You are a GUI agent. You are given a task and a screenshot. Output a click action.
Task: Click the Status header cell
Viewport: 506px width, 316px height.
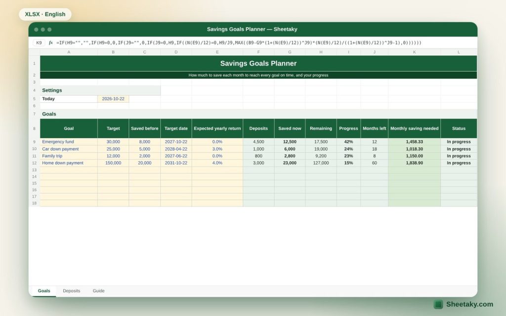point(459,128)
